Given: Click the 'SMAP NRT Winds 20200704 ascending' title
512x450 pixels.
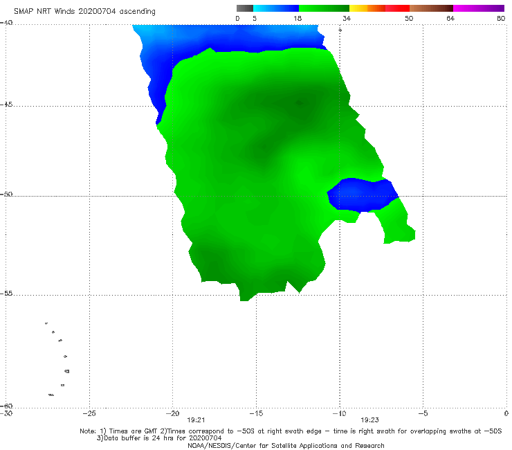Looking at the screenshot, I should [84, 11].
